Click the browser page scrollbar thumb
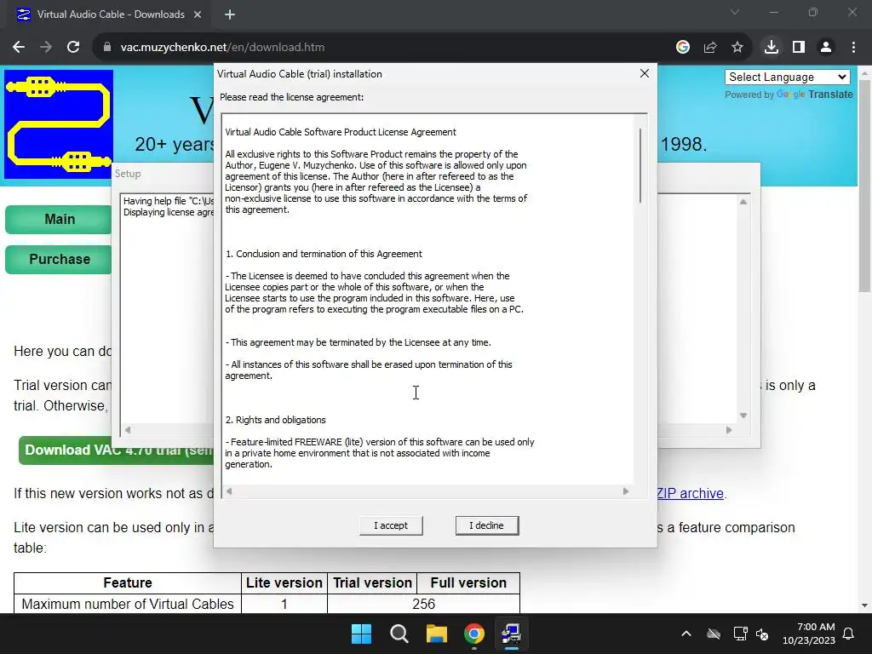 pyautogui.click(x=864, y=185)
